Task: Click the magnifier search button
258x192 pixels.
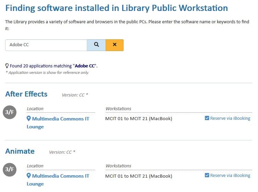Action: [96, 45]
